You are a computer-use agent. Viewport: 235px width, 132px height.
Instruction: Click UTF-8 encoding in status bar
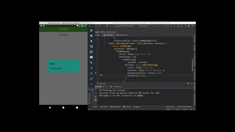[x=177, y=109]
